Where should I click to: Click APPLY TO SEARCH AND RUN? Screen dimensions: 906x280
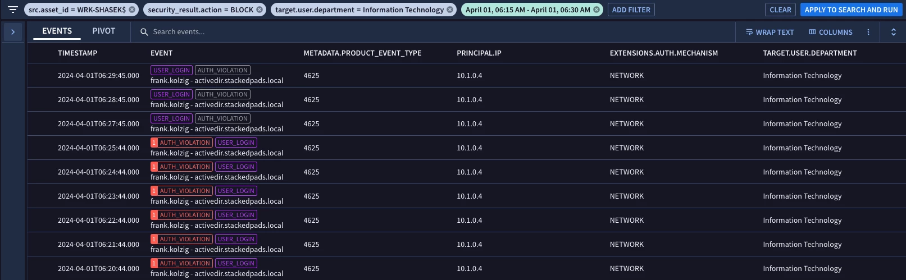851,10
